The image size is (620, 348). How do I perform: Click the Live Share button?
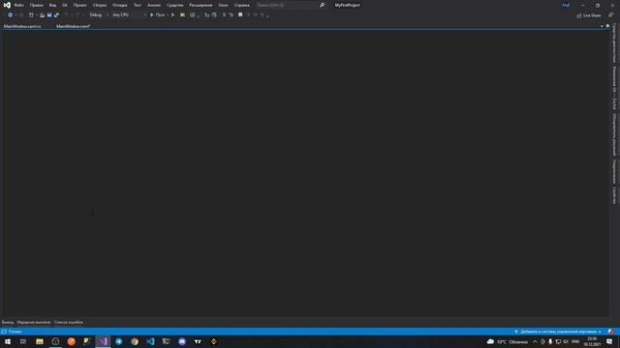click(588, 15)
